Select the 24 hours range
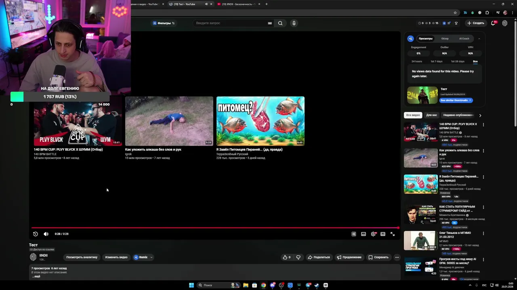Screen dimensions: 517x290 [x=417, y=62]
